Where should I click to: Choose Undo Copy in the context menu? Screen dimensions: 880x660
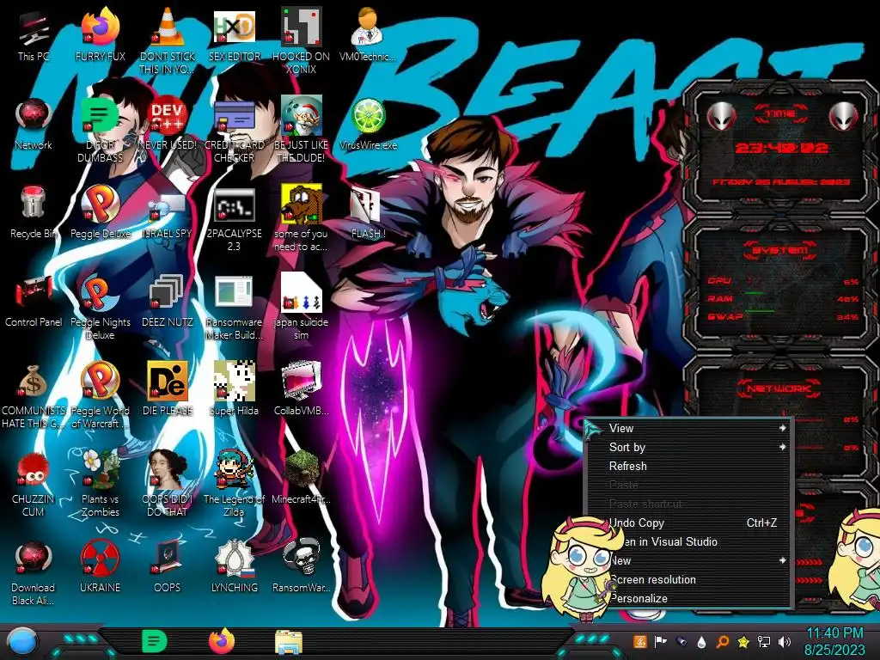pyautogui.click(x=688, y=523)
